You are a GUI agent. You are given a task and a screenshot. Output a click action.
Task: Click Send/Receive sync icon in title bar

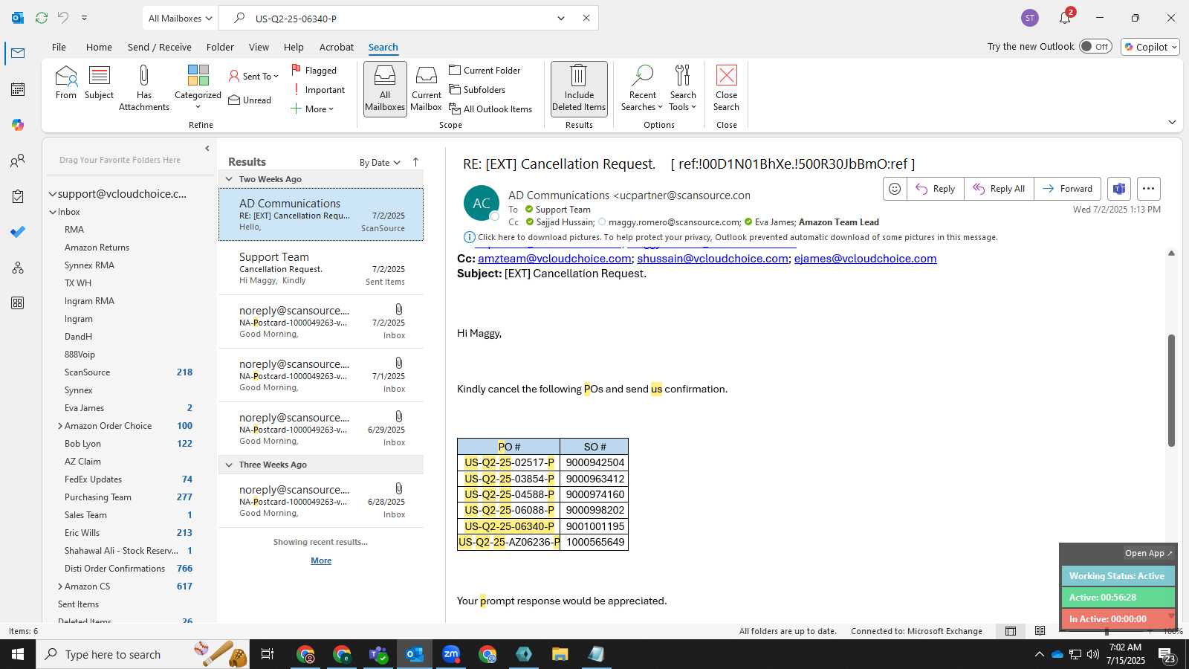coord(42,18)
